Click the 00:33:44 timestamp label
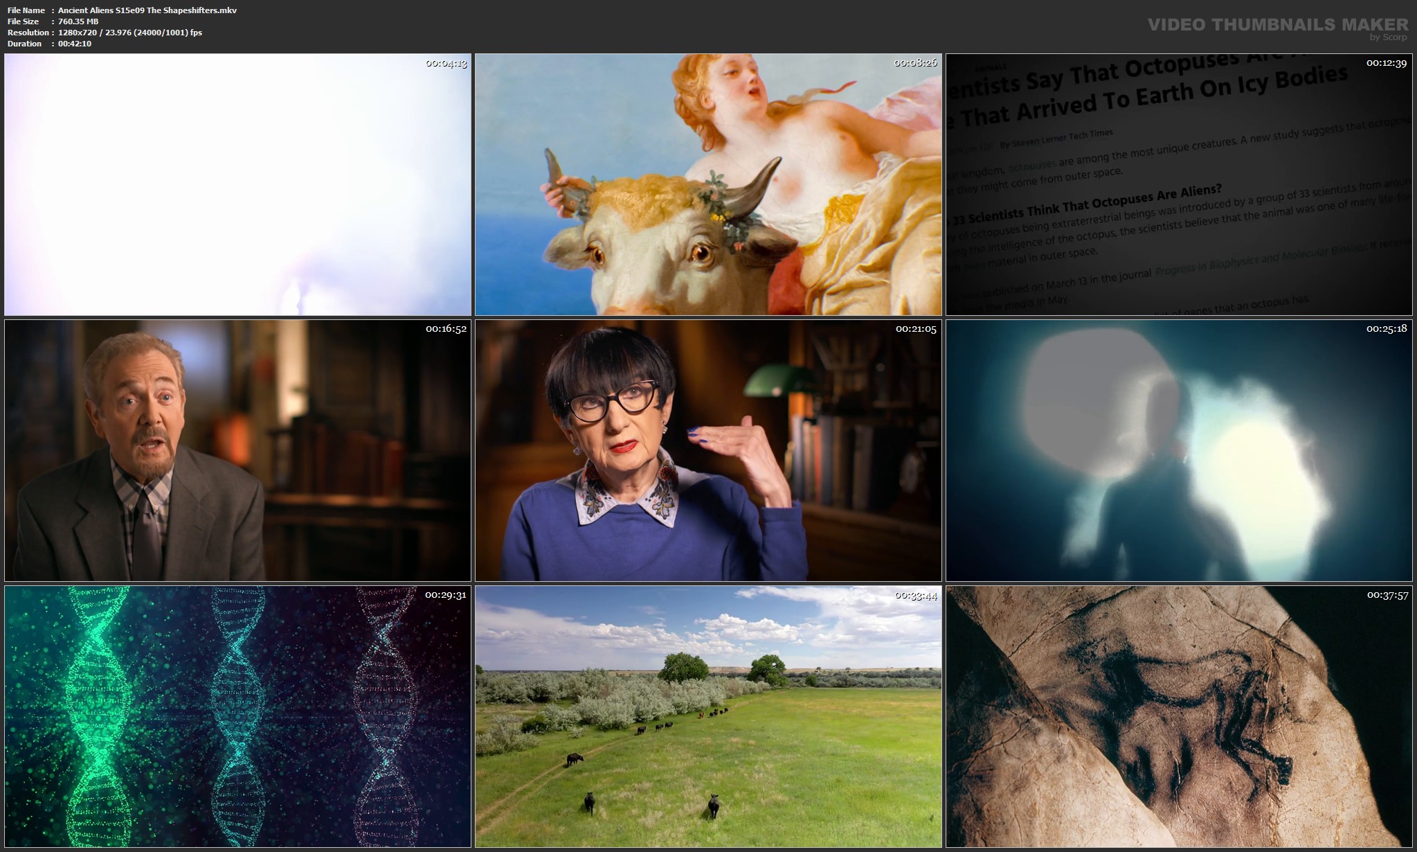This screenshot has width=1417, height=852. [x=916, y=595]
